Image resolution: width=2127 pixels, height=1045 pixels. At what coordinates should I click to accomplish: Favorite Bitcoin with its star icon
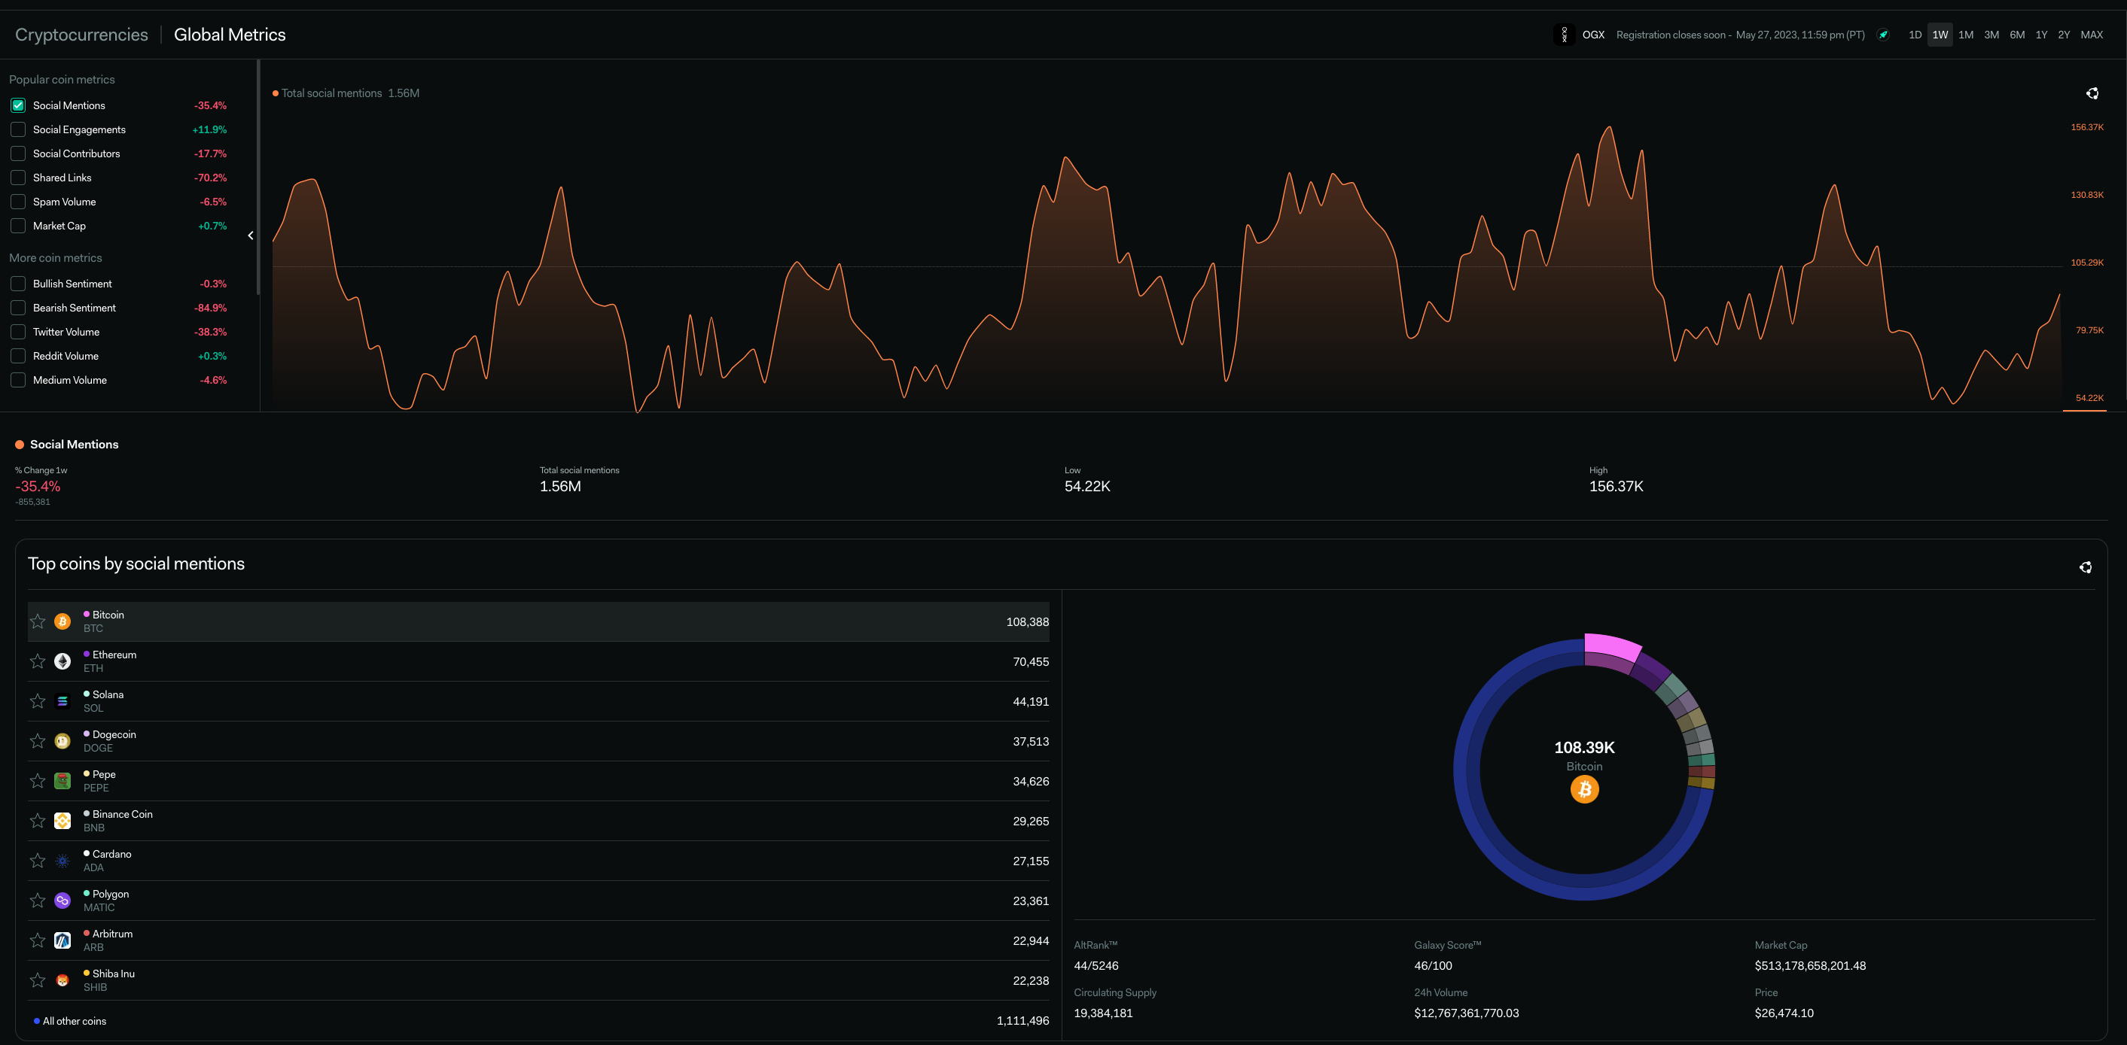(x=38, y=621)
